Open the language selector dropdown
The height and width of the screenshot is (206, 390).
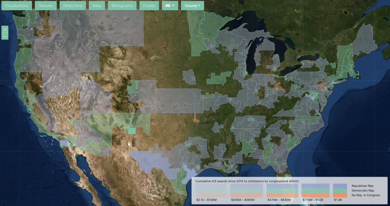click(170, 6)
